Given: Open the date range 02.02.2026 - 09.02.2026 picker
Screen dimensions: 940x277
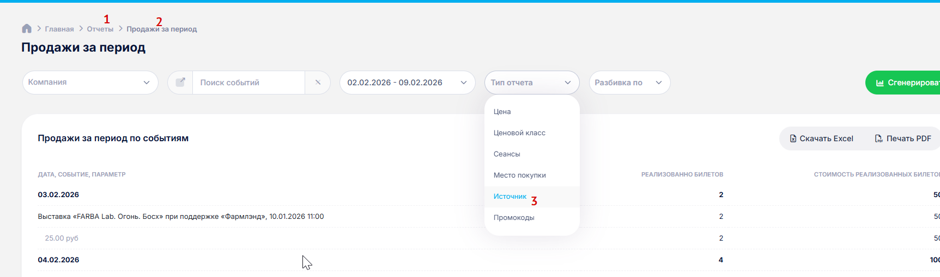Looking at the screenshot, I should (408, 83).
